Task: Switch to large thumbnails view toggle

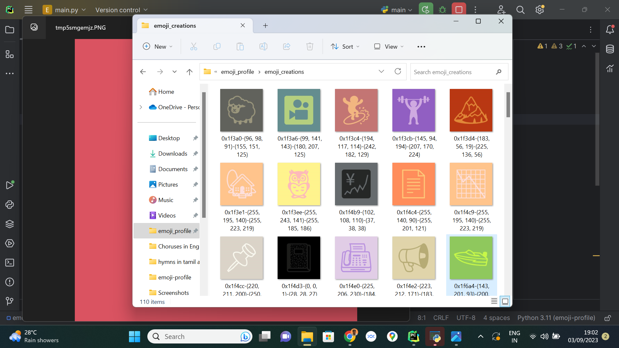Action: pos(505,301)
